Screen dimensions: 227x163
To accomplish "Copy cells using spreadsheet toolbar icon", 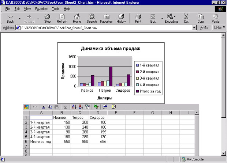I will pos(50,107).
